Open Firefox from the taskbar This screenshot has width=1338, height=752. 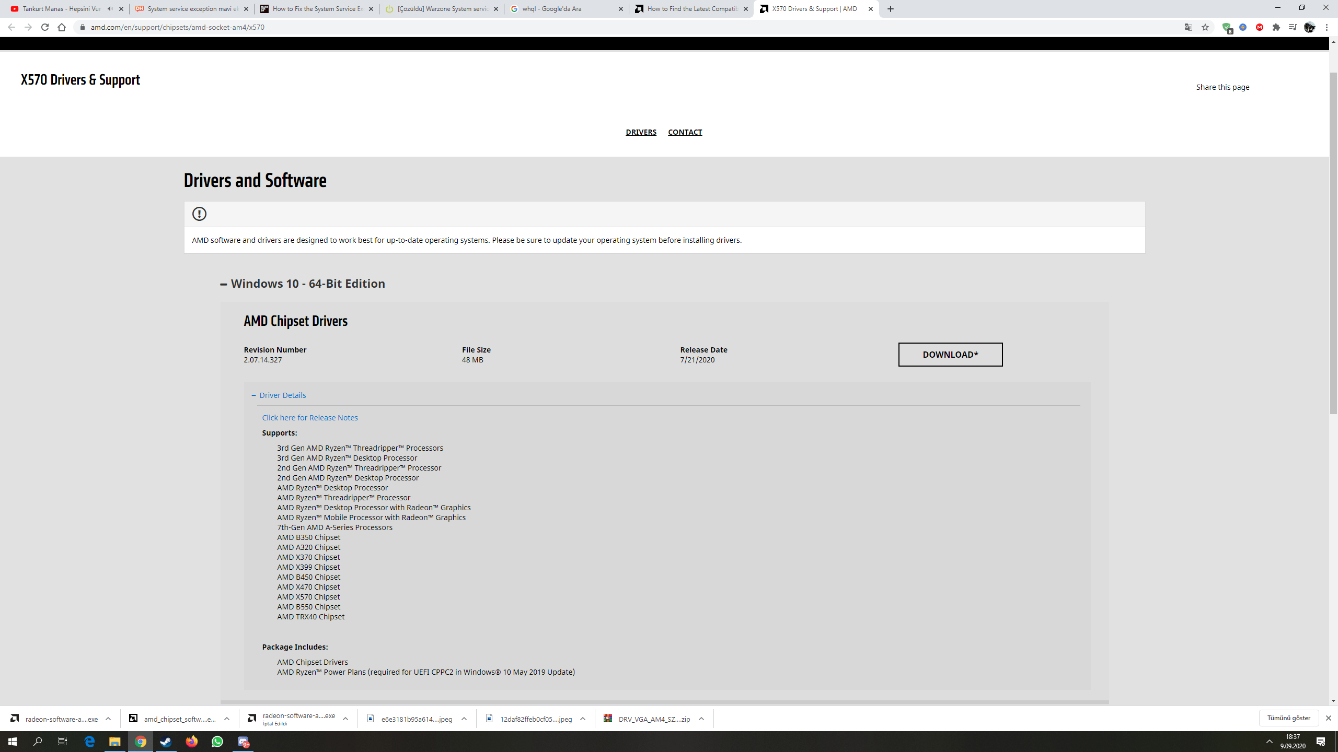(191, 742)
